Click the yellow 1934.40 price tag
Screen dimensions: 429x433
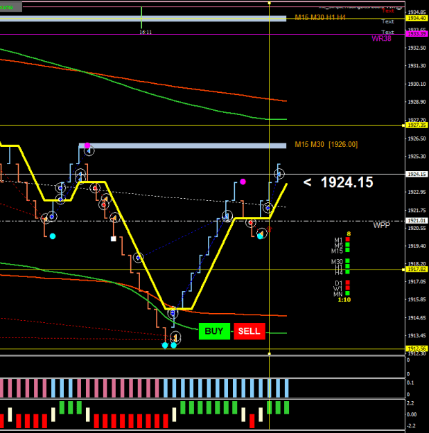pos(417,18)
